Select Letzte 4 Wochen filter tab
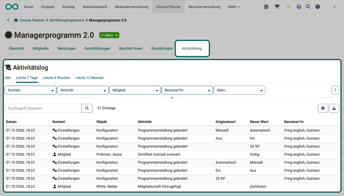This screenshot has height=196, width=344. [56, 78]
